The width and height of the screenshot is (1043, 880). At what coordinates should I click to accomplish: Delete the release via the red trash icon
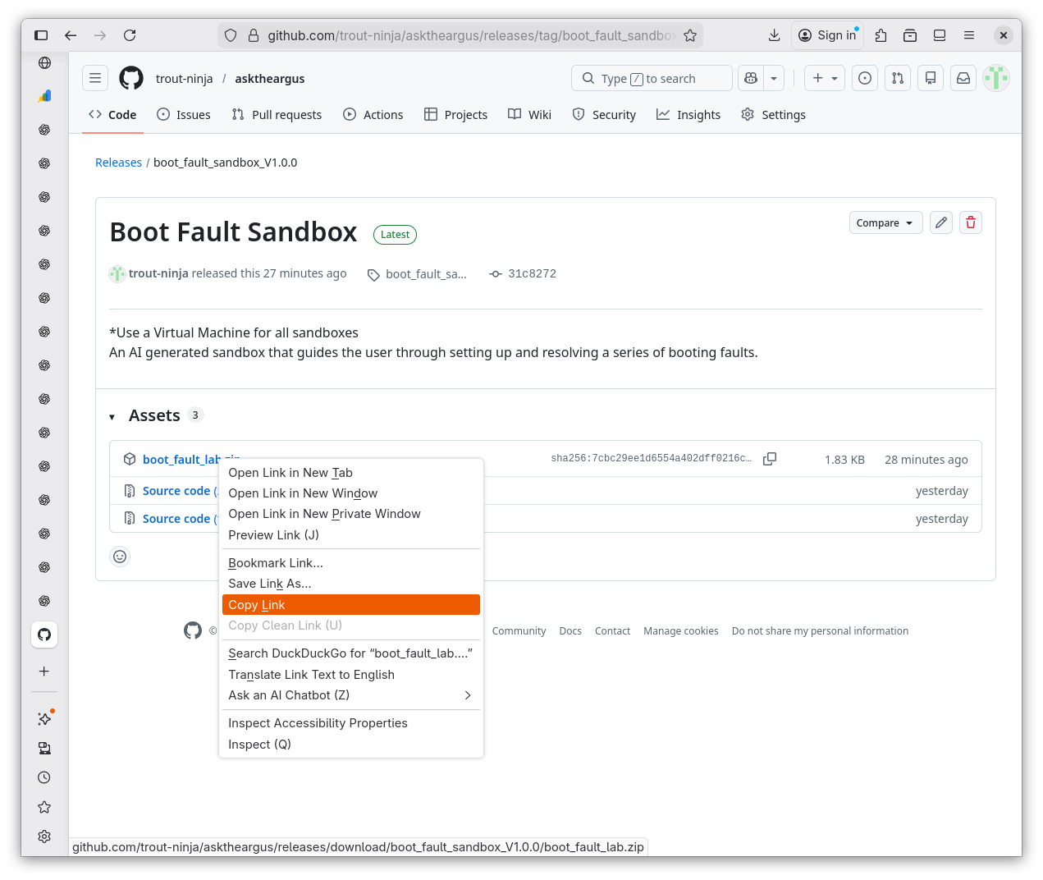point(970,222)
